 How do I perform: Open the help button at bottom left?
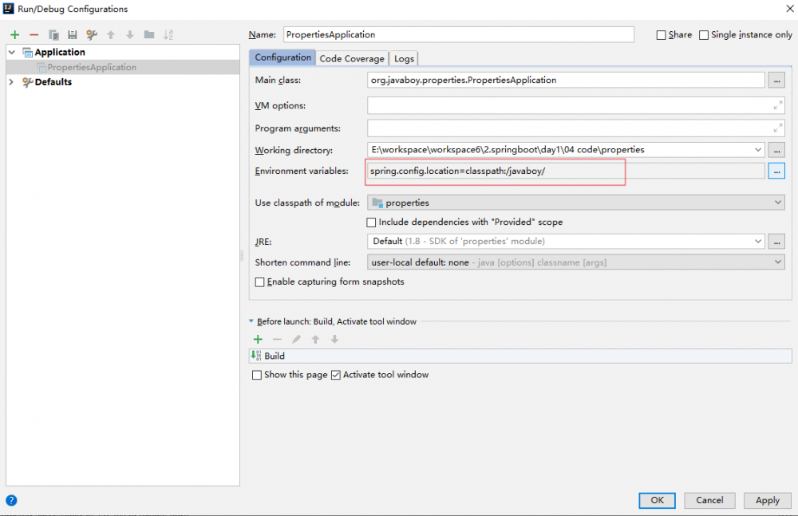[x=11, y=500]
